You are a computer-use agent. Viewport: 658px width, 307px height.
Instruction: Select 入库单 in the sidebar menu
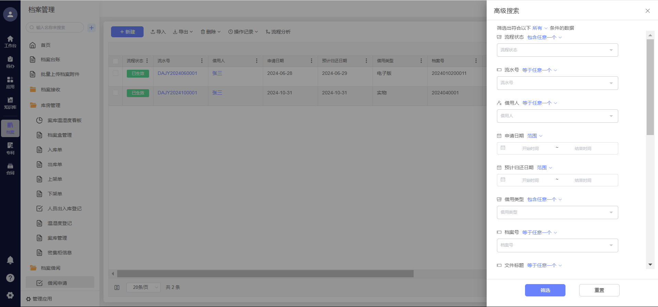pos(55,150)
